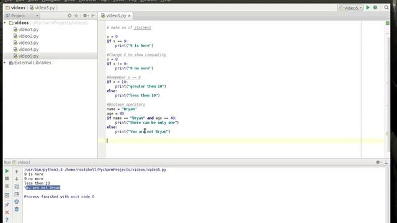Click 'Process finished with exit code 0'
Viewport: 397px width, 223px height.
click(x=60, y=197)
